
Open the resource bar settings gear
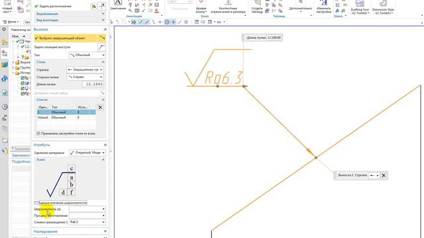[4, 29]
